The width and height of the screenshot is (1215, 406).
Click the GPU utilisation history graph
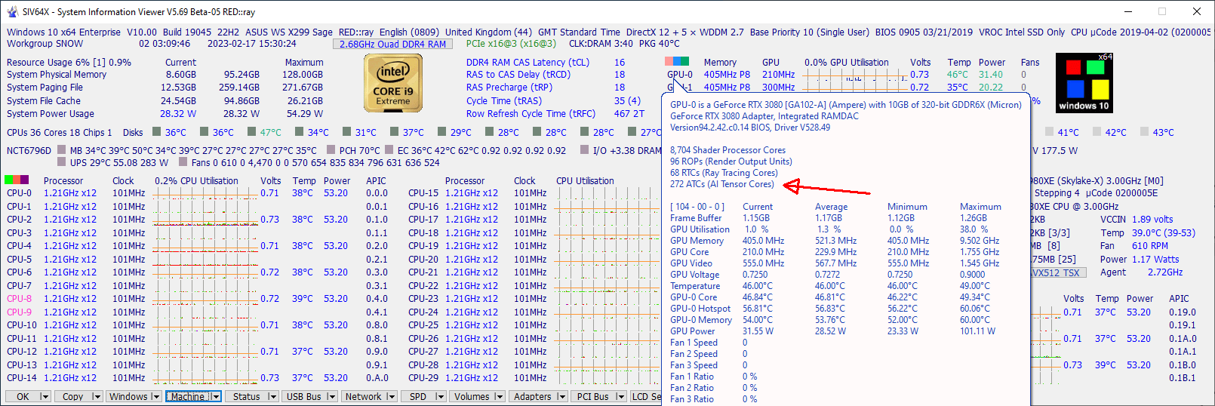[854, 75]
